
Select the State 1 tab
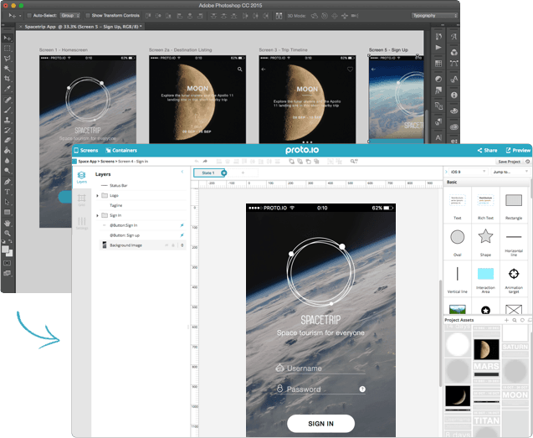tap(208, 173)
